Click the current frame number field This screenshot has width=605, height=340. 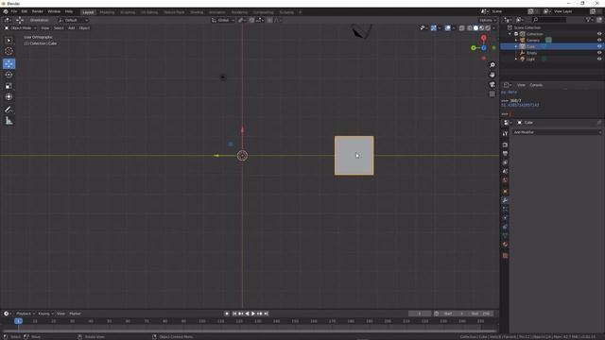[x=420, y=314]
